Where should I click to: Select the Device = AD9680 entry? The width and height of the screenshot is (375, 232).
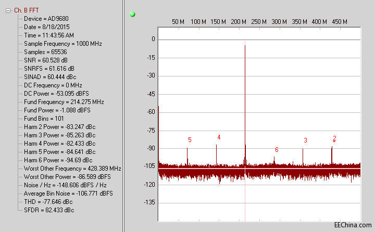[x=45, y=19]
